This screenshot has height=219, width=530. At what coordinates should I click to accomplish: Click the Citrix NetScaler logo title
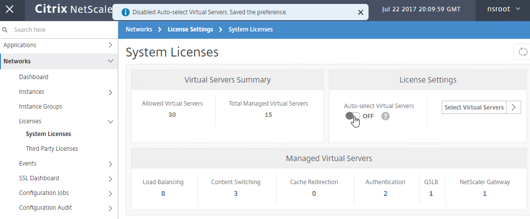tap(74, 9)
